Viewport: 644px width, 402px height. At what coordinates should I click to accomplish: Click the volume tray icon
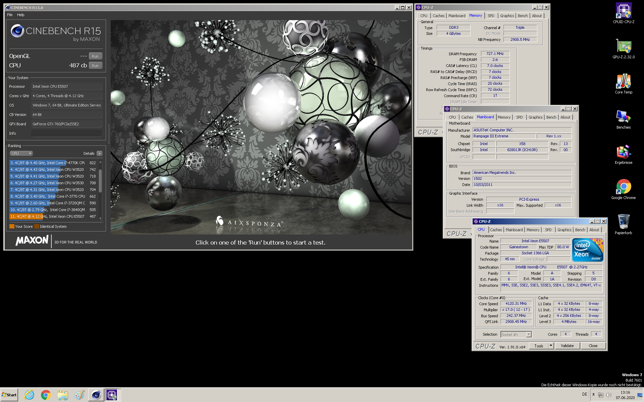tap(609, 395)
